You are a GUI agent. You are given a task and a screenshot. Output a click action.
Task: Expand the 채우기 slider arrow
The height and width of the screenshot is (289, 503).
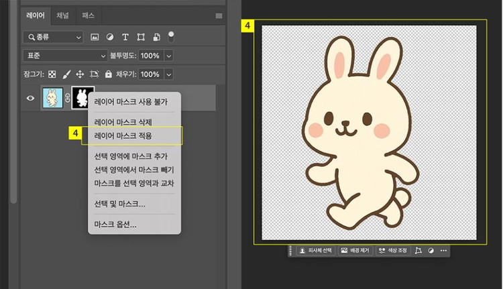pyautogui.click(x=169, y=74)
